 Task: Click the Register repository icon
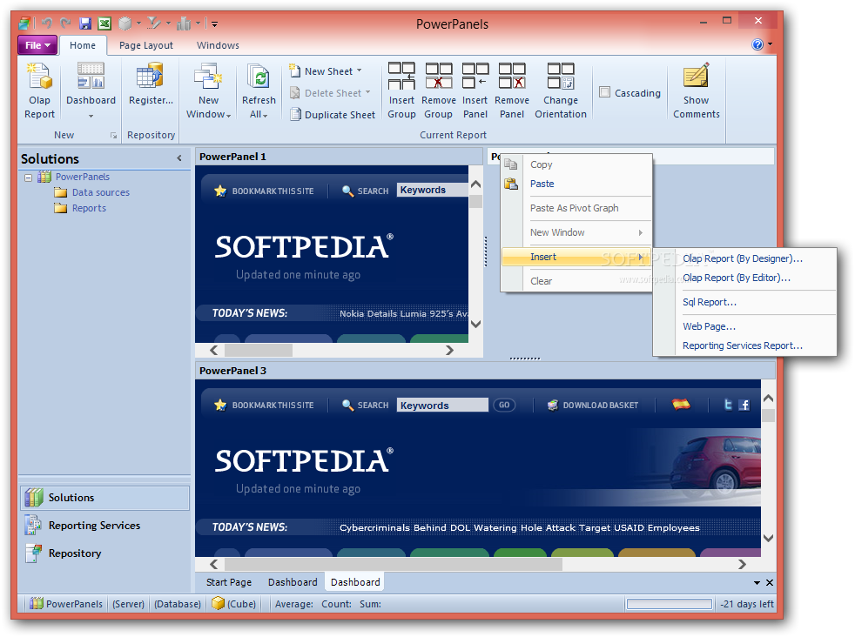[150, 77]
